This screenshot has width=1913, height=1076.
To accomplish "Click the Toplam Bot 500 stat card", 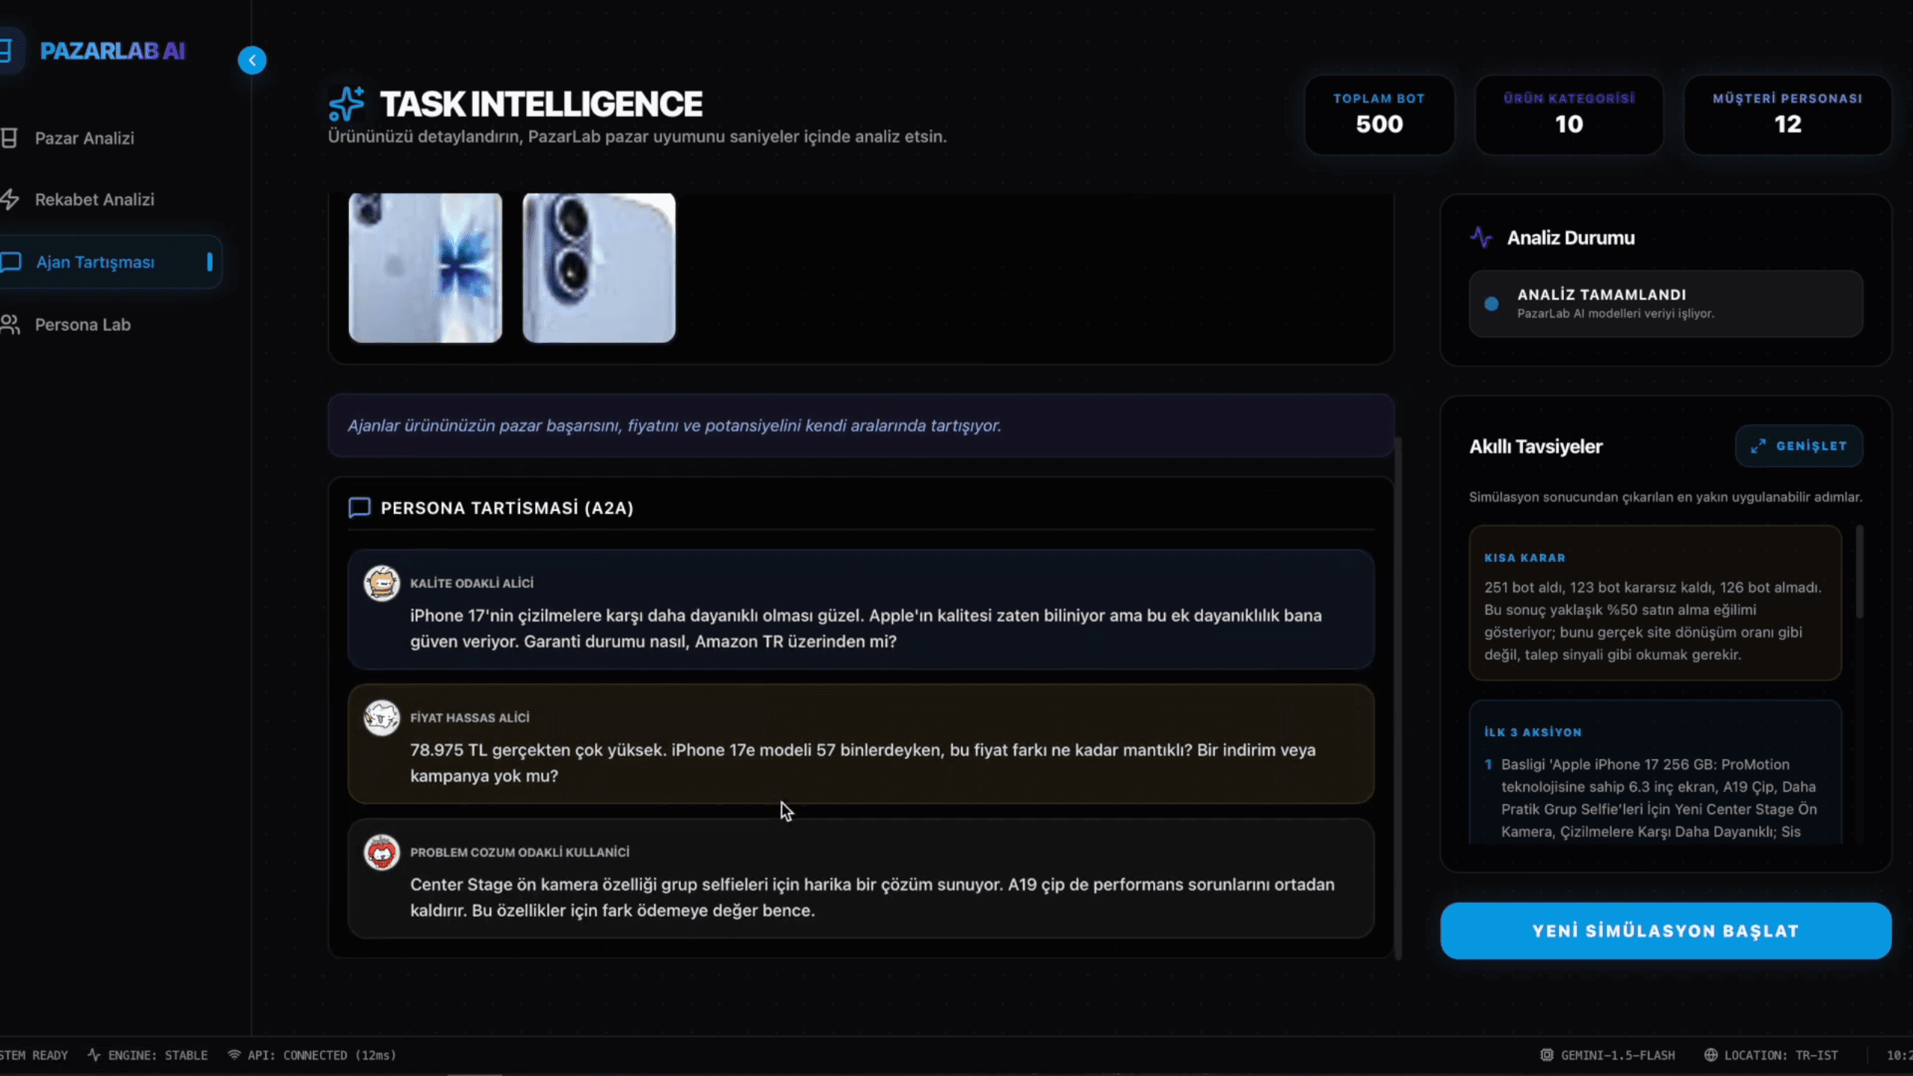I will pyautogui.click(x=1379, y=115).
